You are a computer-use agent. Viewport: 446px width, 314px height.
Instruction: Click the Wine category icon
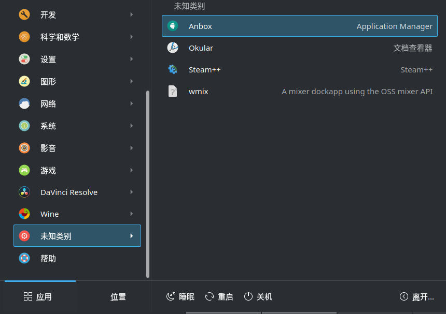[24, 214]
